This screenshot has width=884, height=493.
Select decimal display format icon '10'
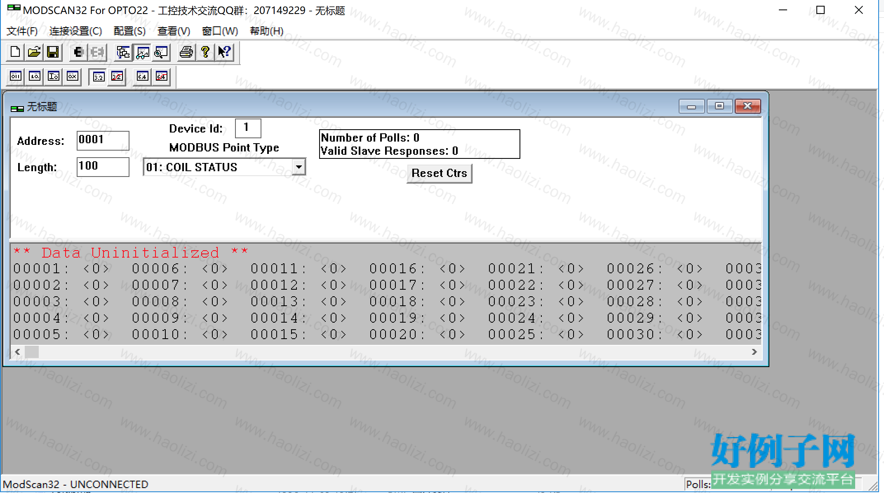tap(35, 77)
